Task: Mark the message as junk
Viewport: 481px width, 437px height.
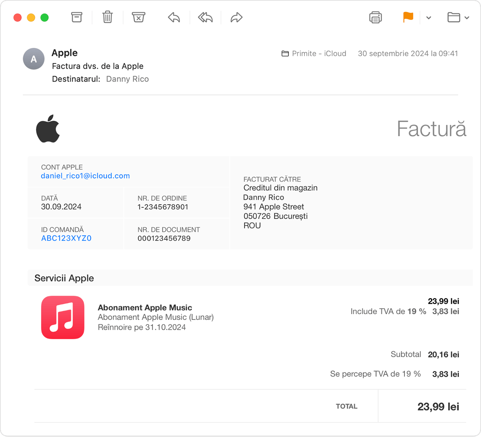Action: pos(138,17)
